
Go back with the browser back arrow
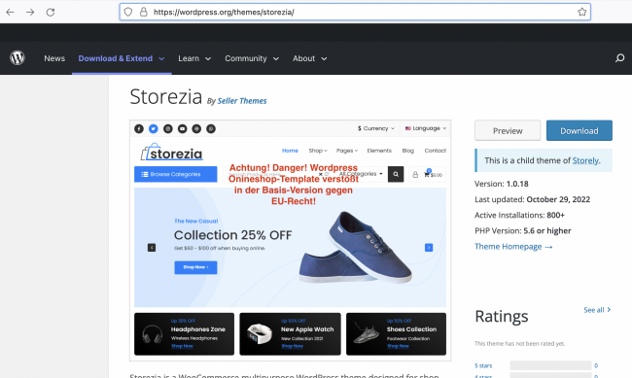click(x=10, y=12)
